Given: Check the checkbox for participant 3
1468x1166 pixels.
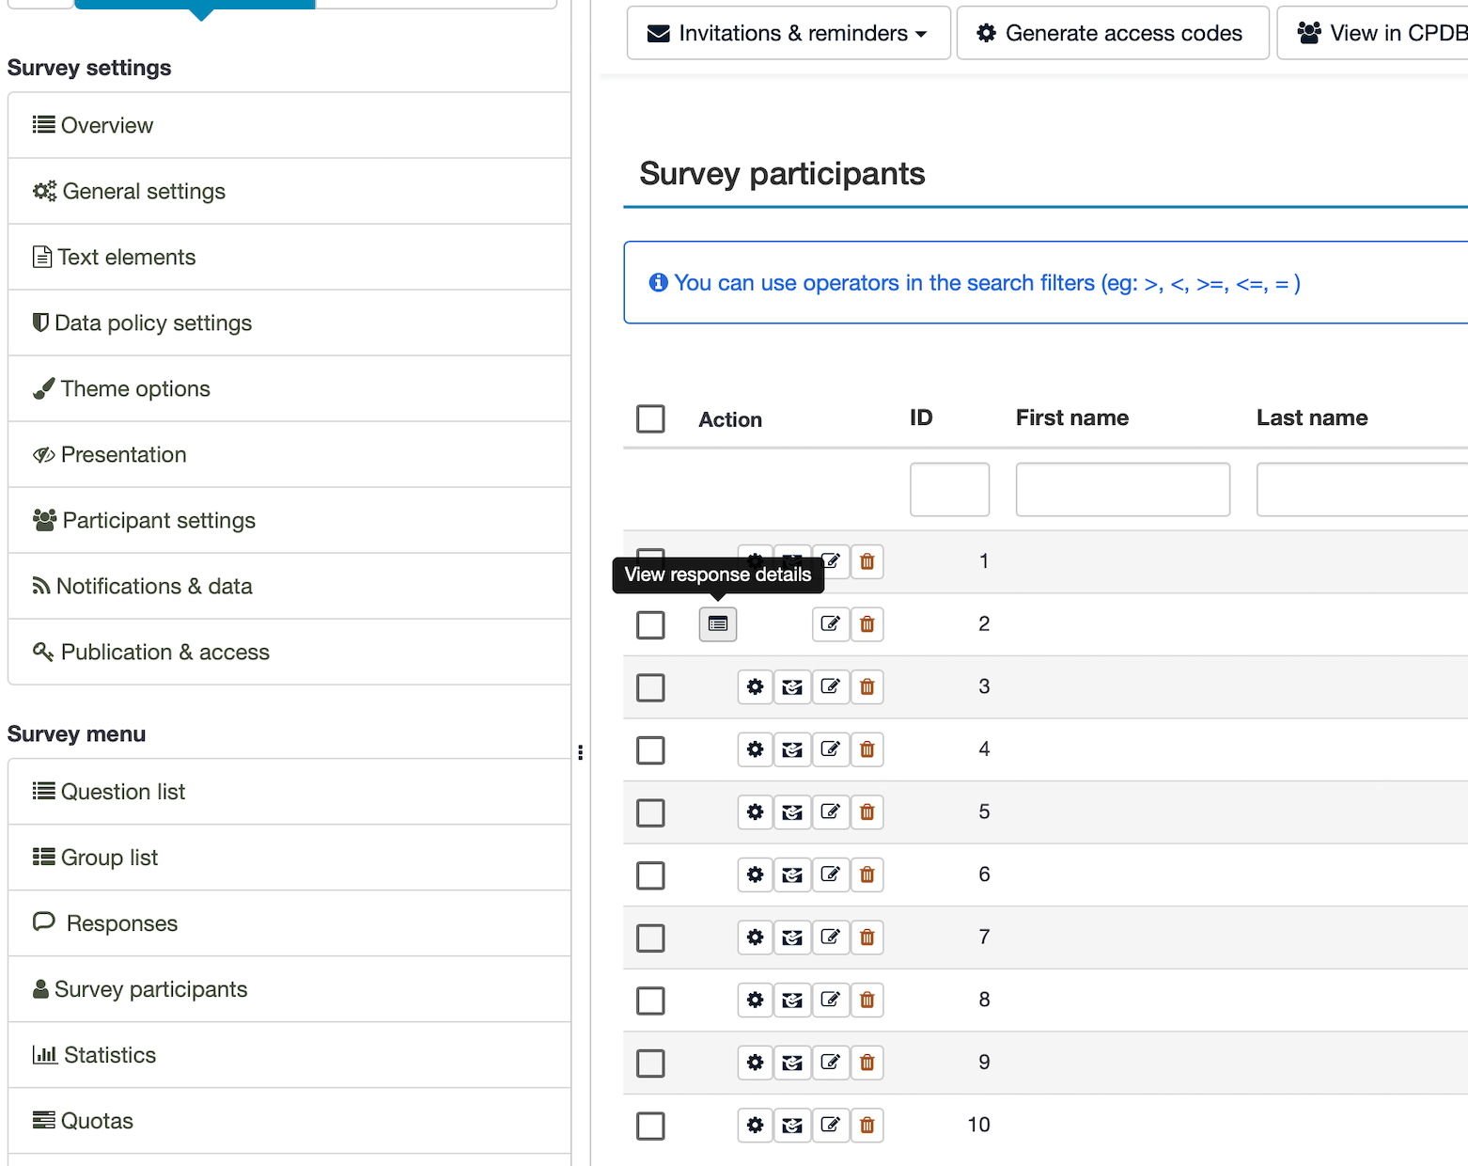Looking at the screenshot, I should pyautogui.click(x=650, y=687).
